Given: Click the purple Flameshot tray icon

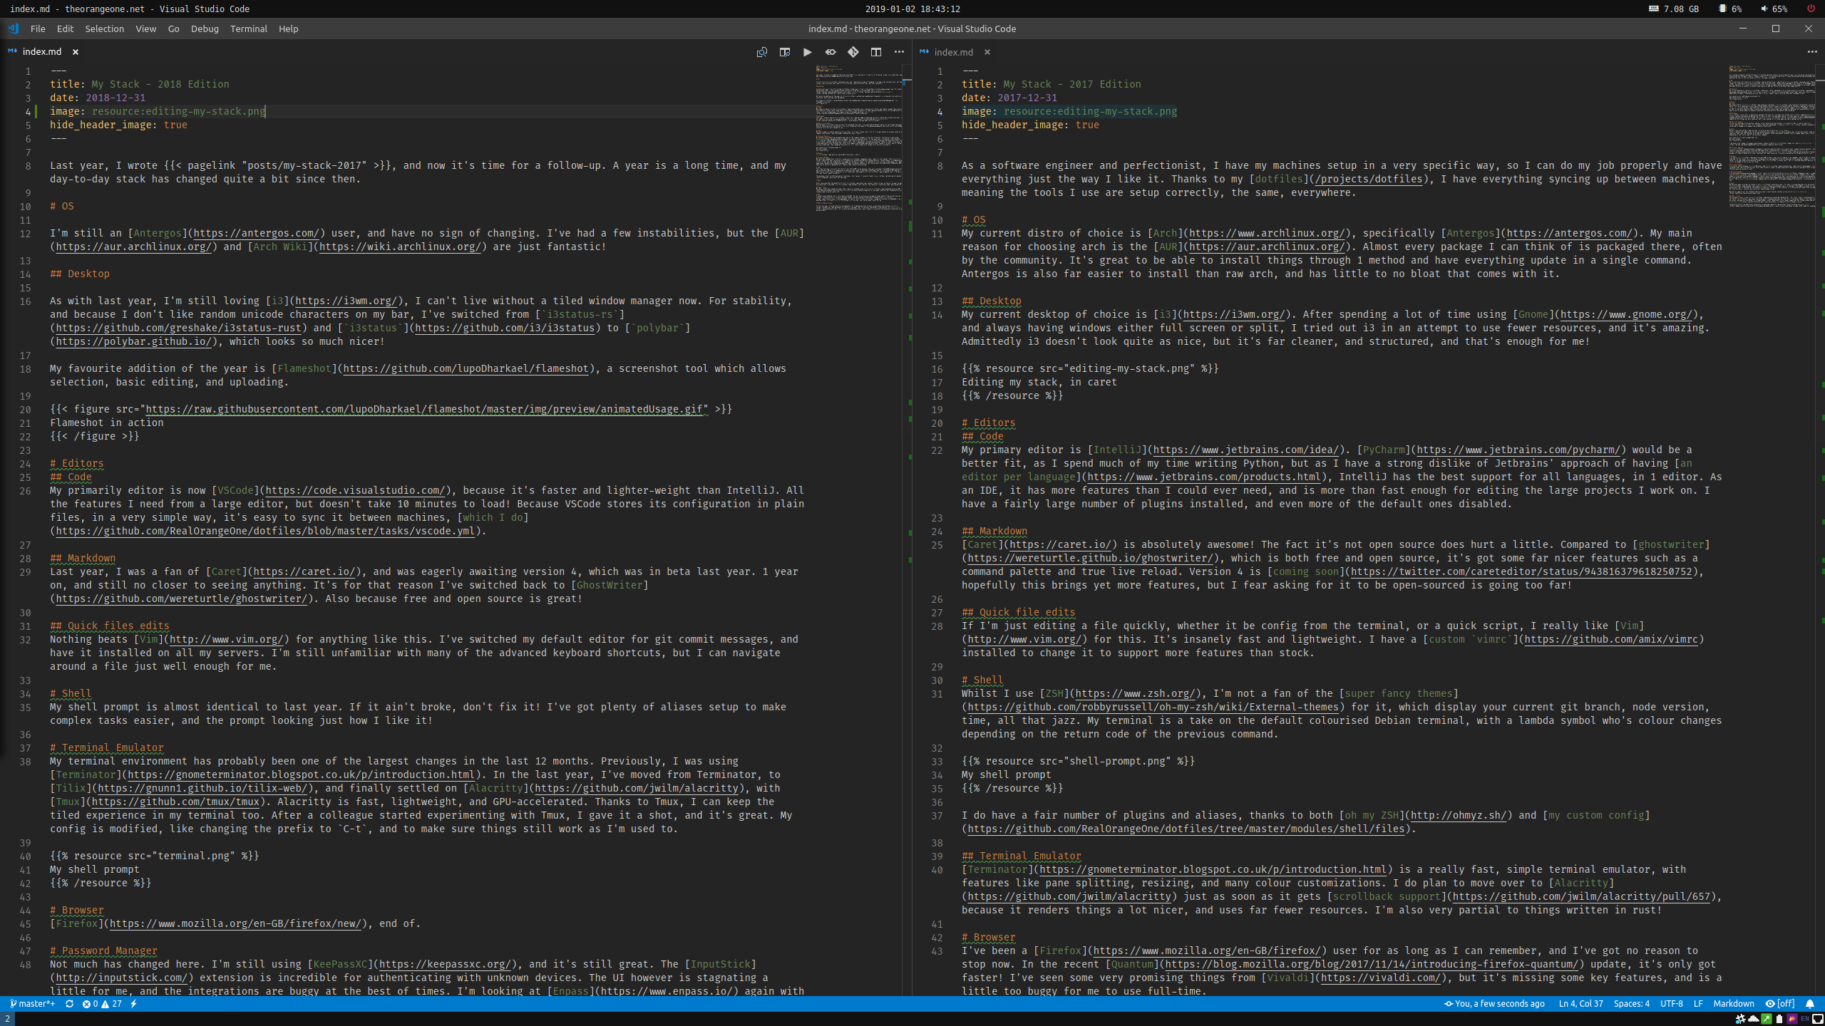Looking at the screenshot, I should pos(1792,1019).
